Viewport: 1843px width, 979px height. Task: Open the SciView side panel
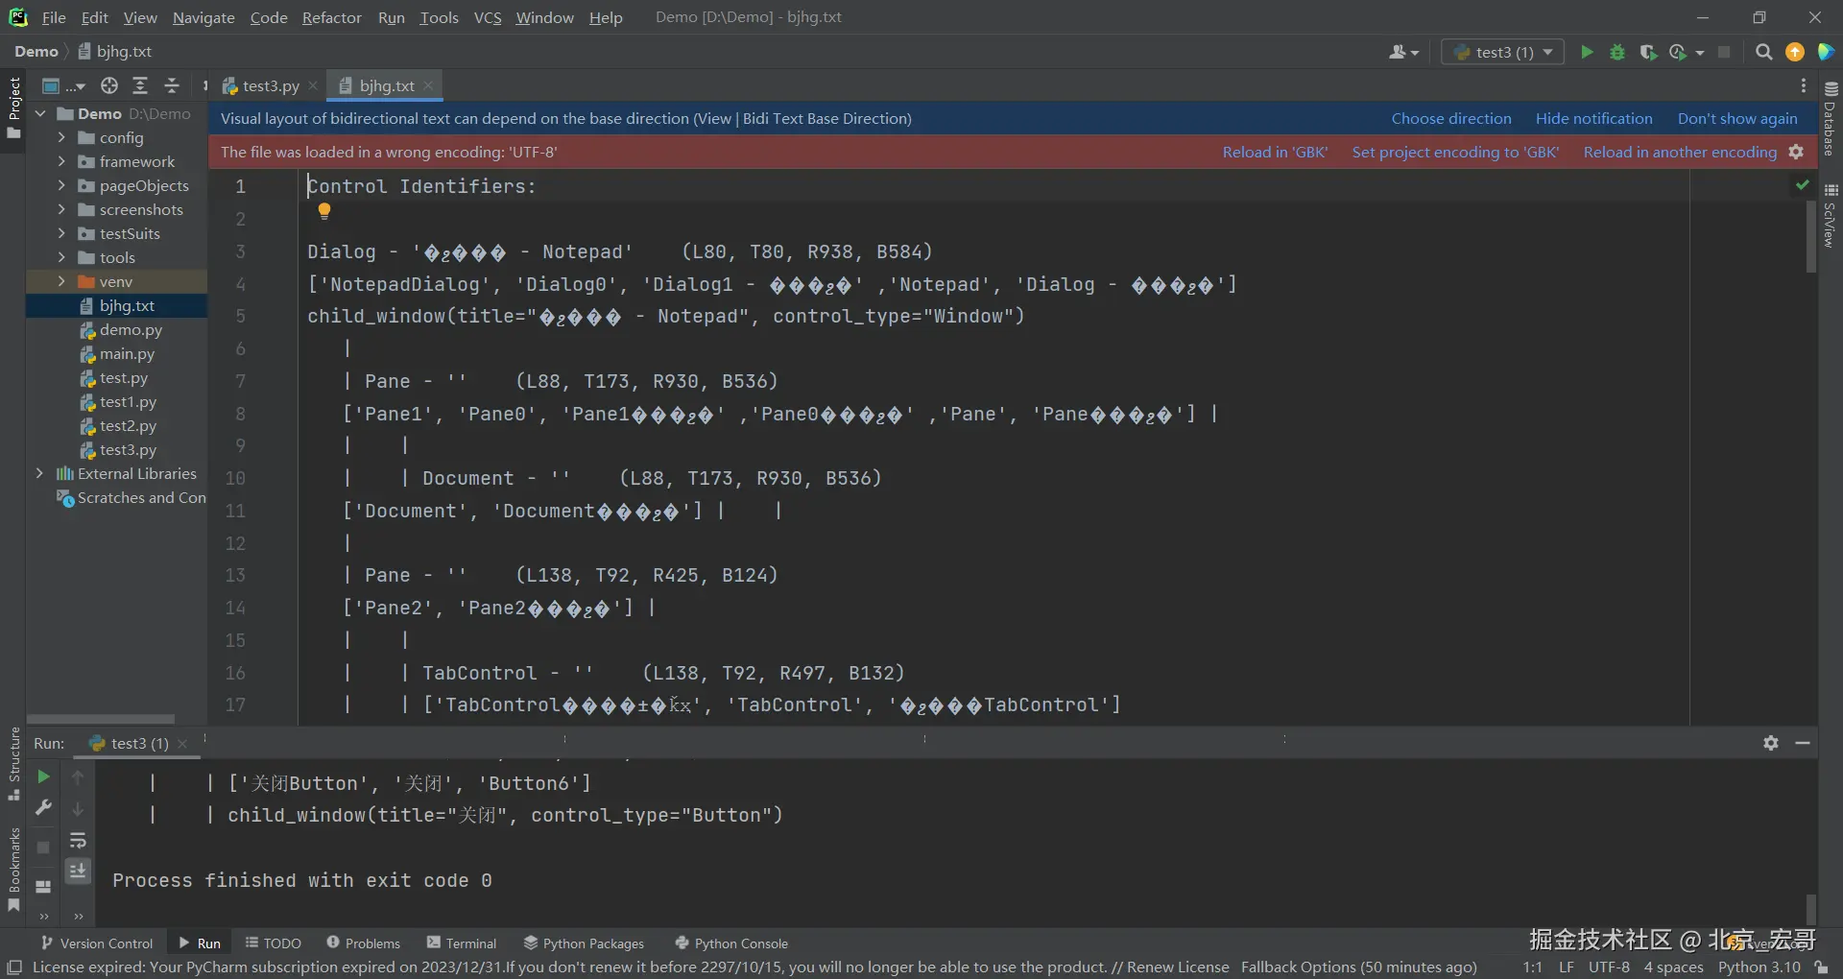(1831, 215)
